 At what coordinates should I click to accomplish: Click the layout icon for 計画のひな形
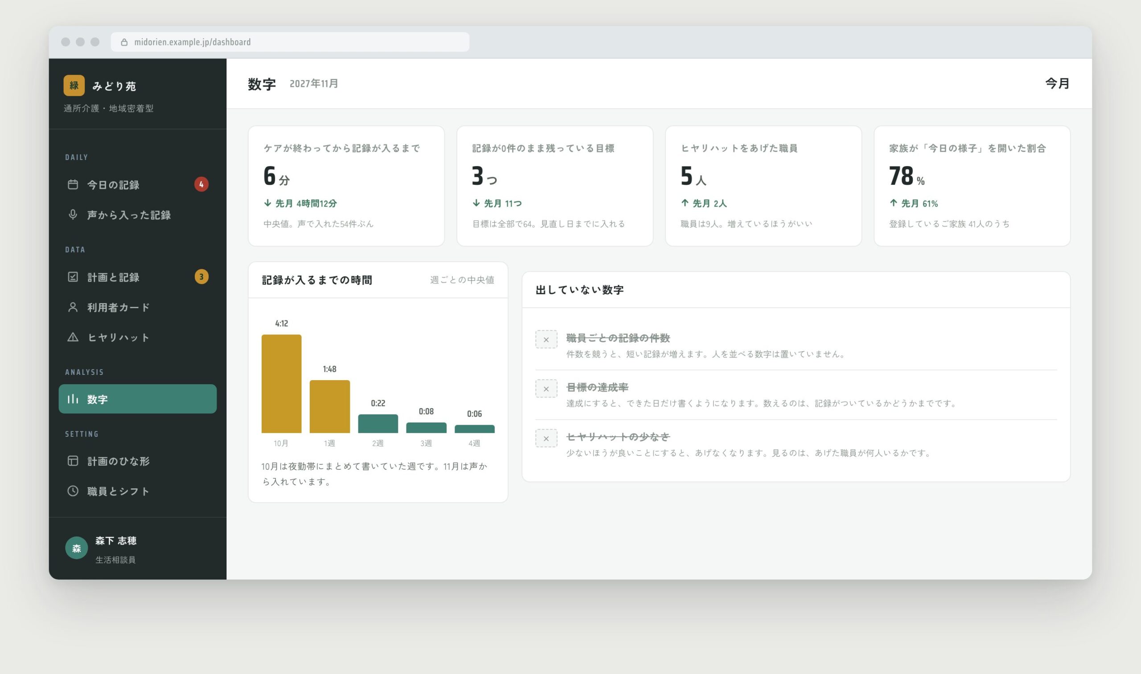[x=73, y=460]
